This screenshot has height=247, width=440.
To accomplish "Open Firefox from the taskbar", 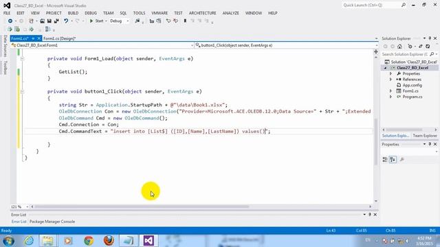I will pyautogui.click(x=109, y=241).
